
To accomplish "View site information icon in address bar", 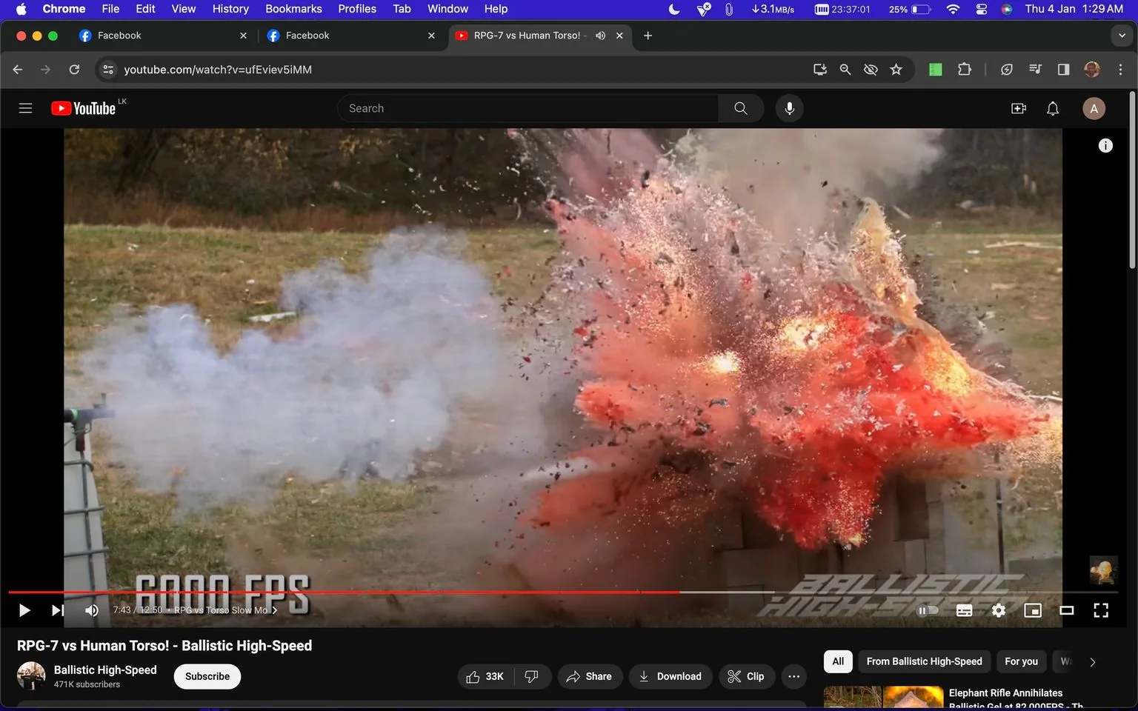I will pyautogui.click(x=108, y=70).
